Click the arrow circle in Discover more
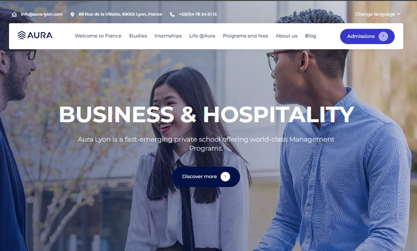Viewport: 417px width, 251px height. tap(225, 177)
